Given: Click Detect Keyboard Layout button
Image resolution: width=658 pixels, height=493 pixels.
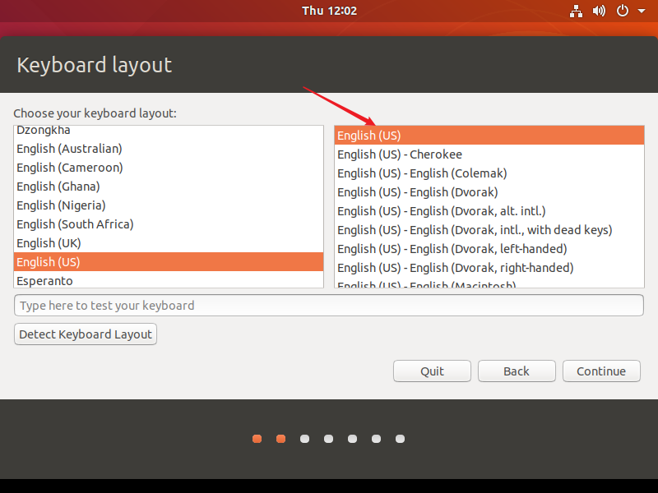Looking at the screenshot, I should tap(86, 334).
